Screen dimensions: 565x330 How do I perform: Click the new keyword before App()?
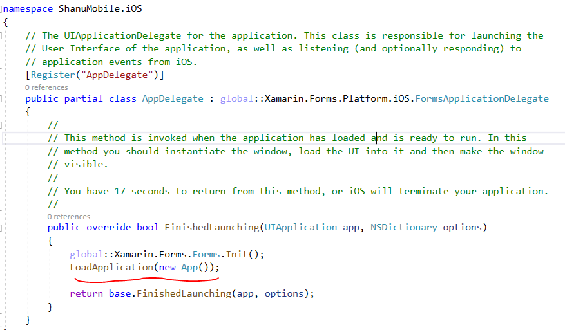pos(168,268)
